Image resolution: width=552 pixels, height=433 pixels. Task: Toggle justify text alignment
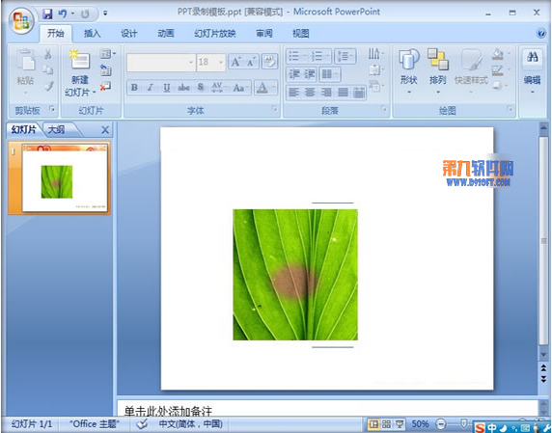coord(343,93)
